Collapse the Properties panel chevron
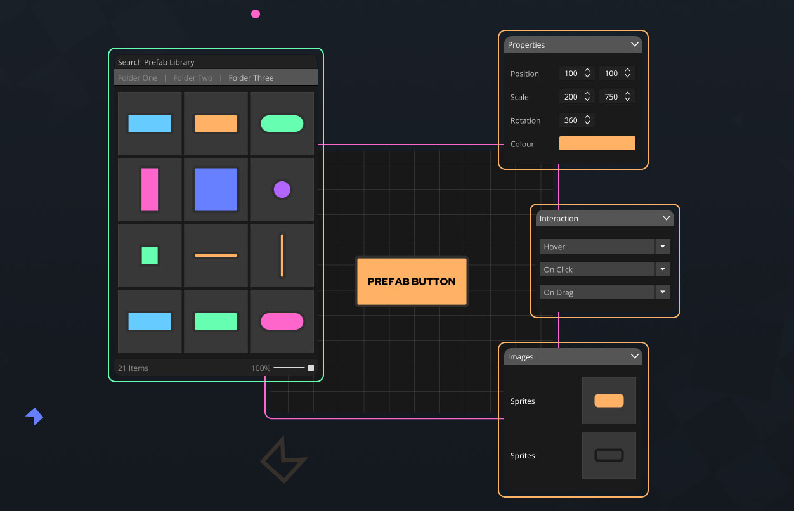The image size is (794, 511). pos(635,44)
